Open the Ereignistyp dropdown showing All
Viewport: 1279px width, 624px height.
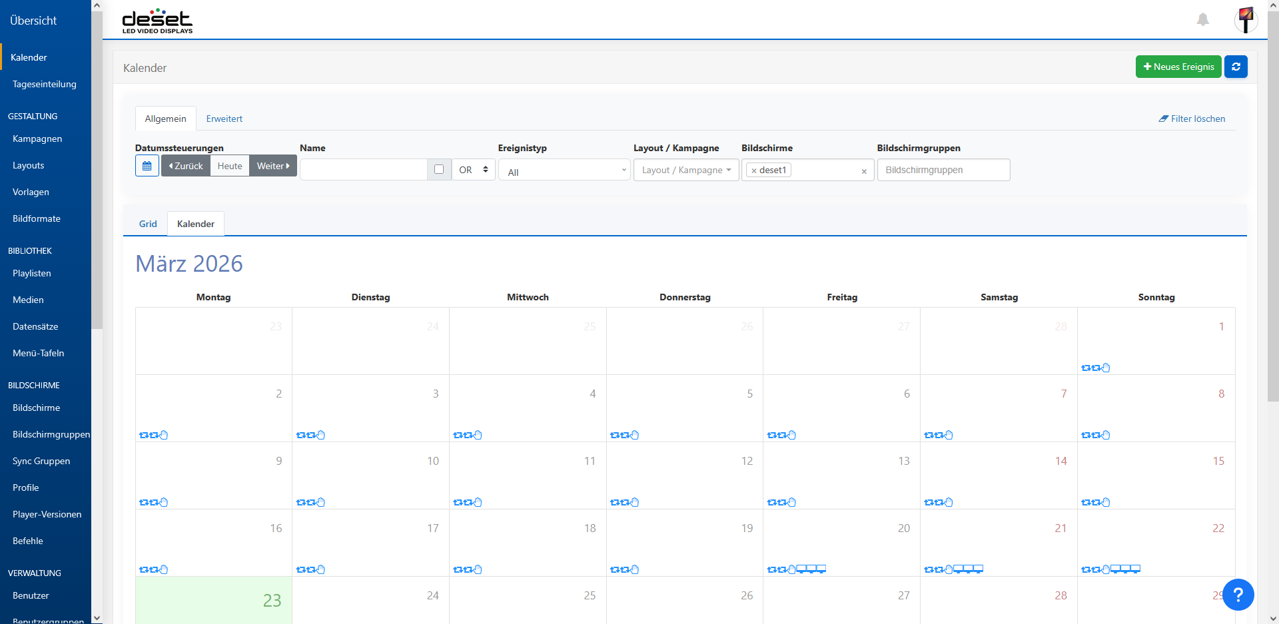click(564, 170)
